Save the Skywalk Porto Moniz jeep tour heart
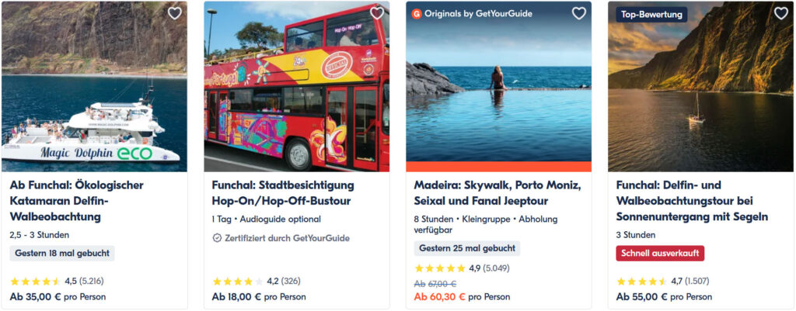796x311 pixels. coord(579,13)
